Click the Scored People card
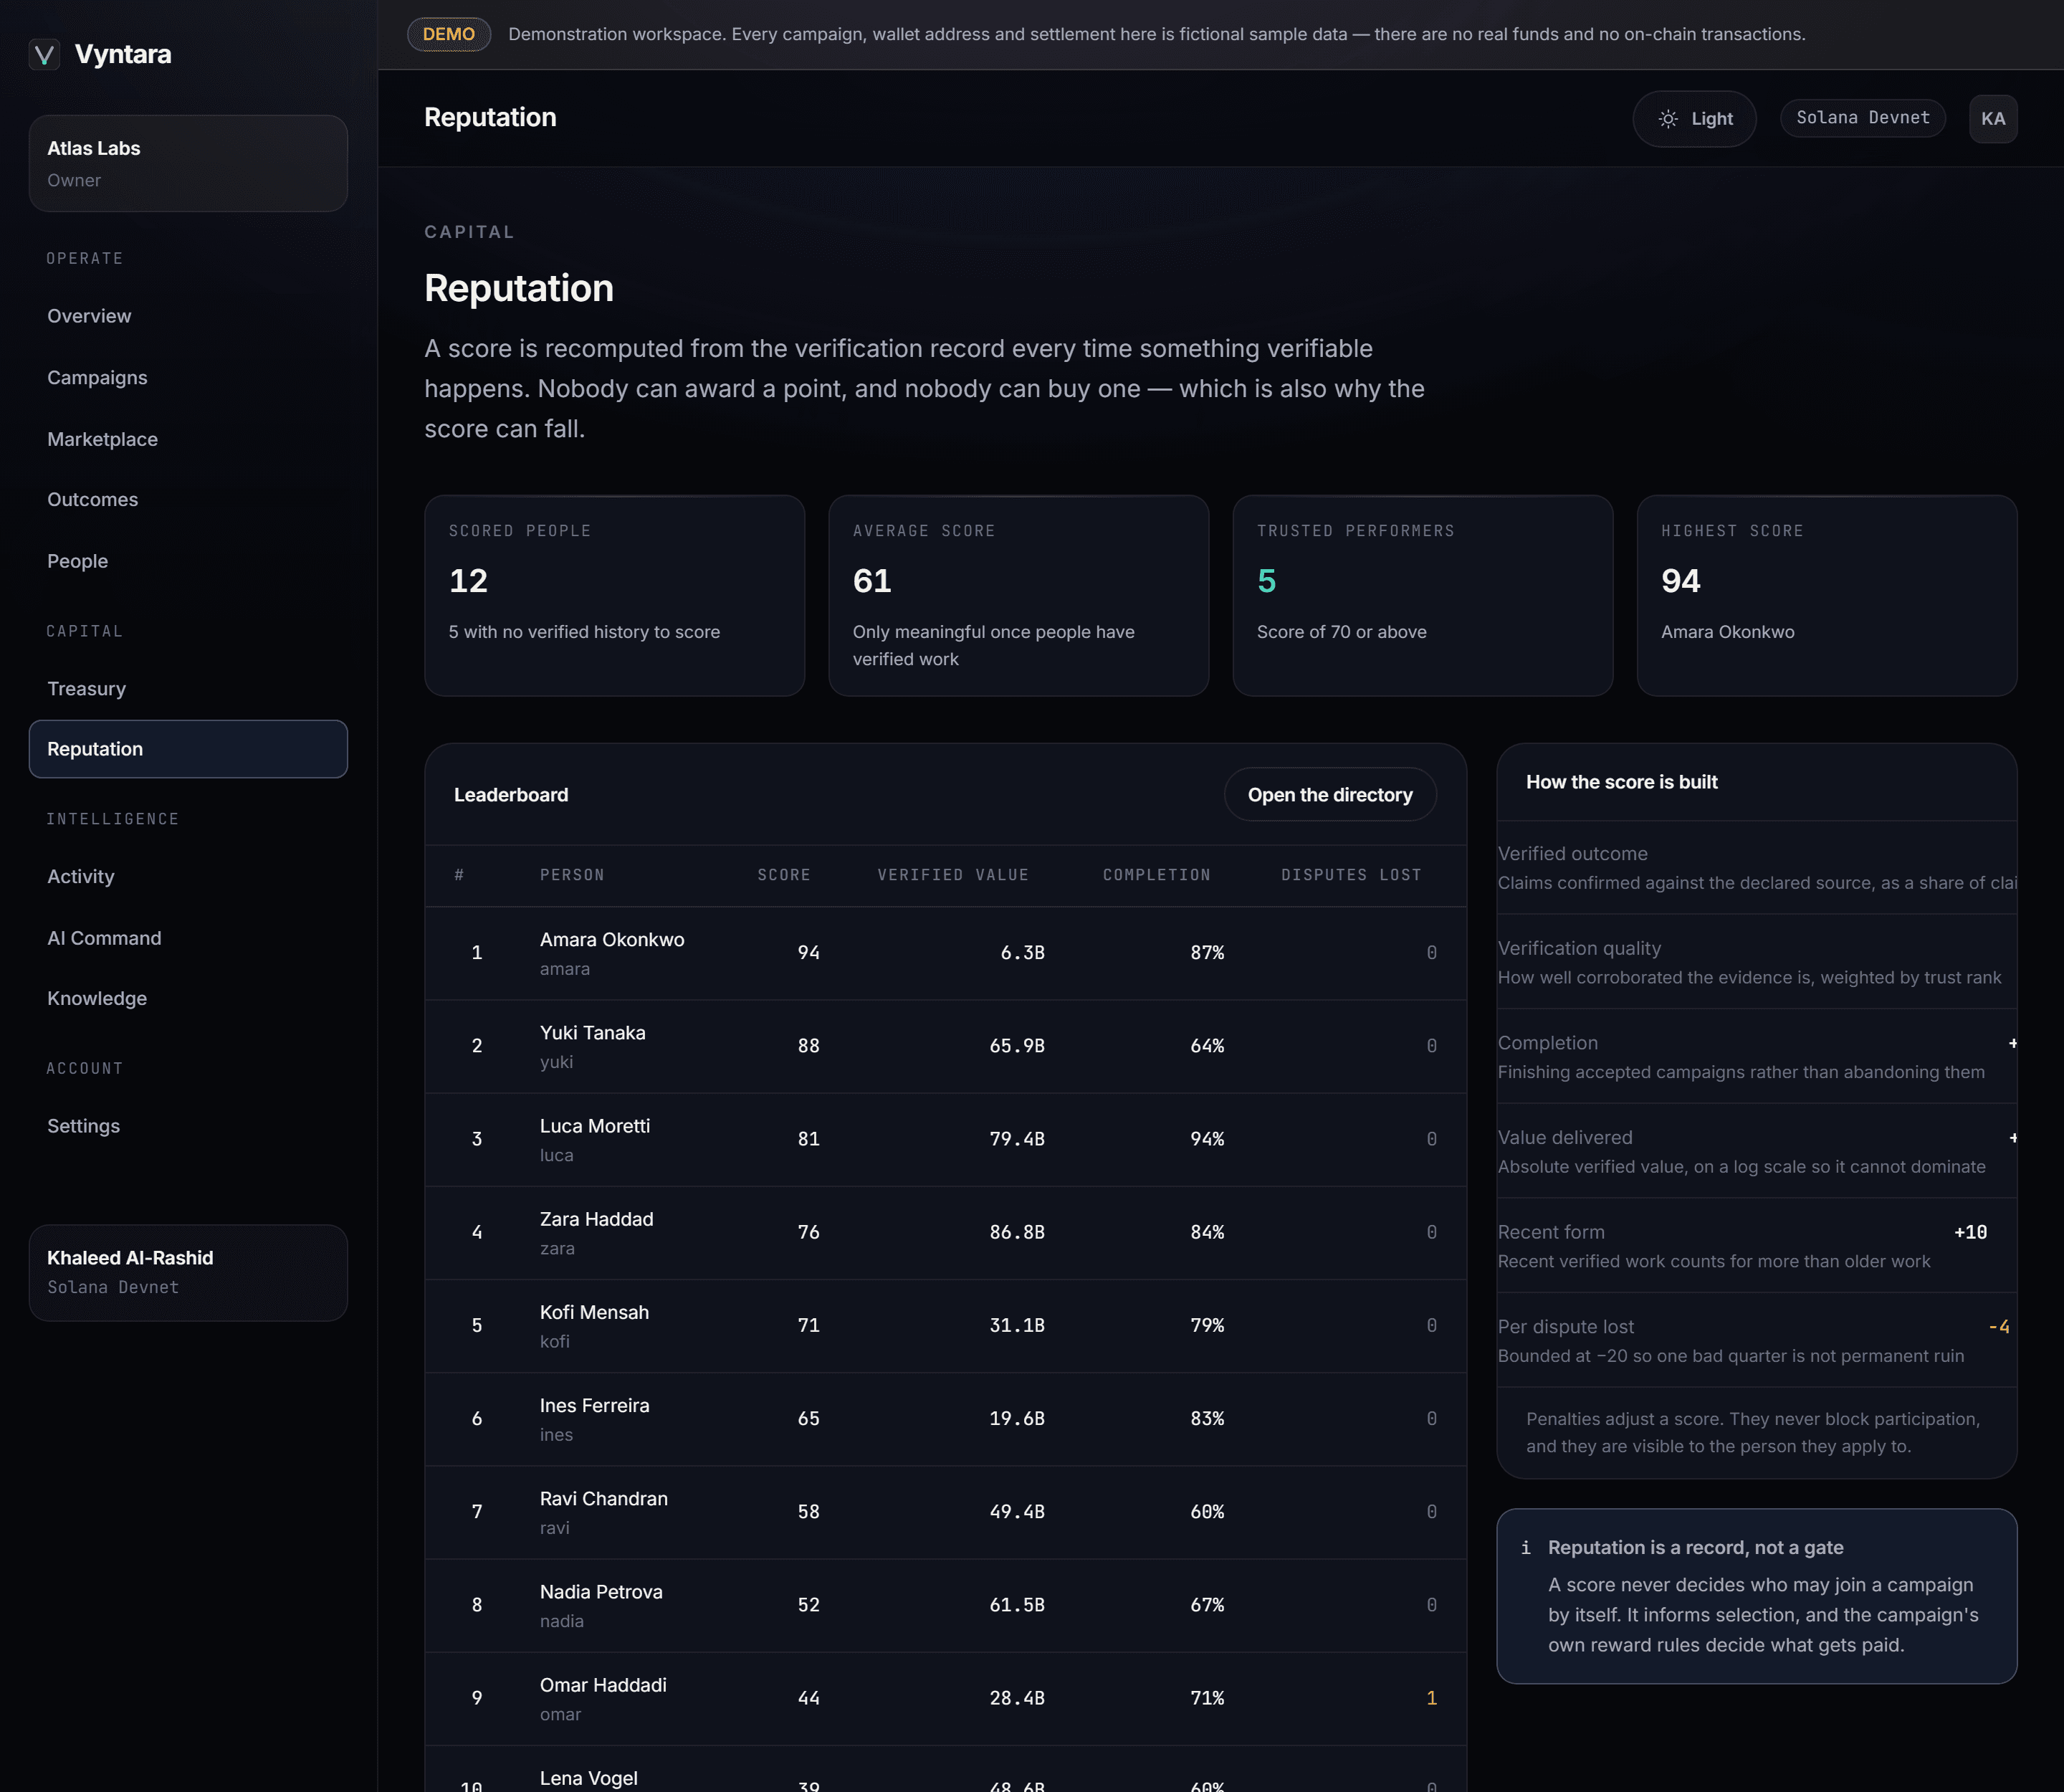The height and width of the screenshot is (1792, 2064). pyautogui.click(x=614, y=596)
